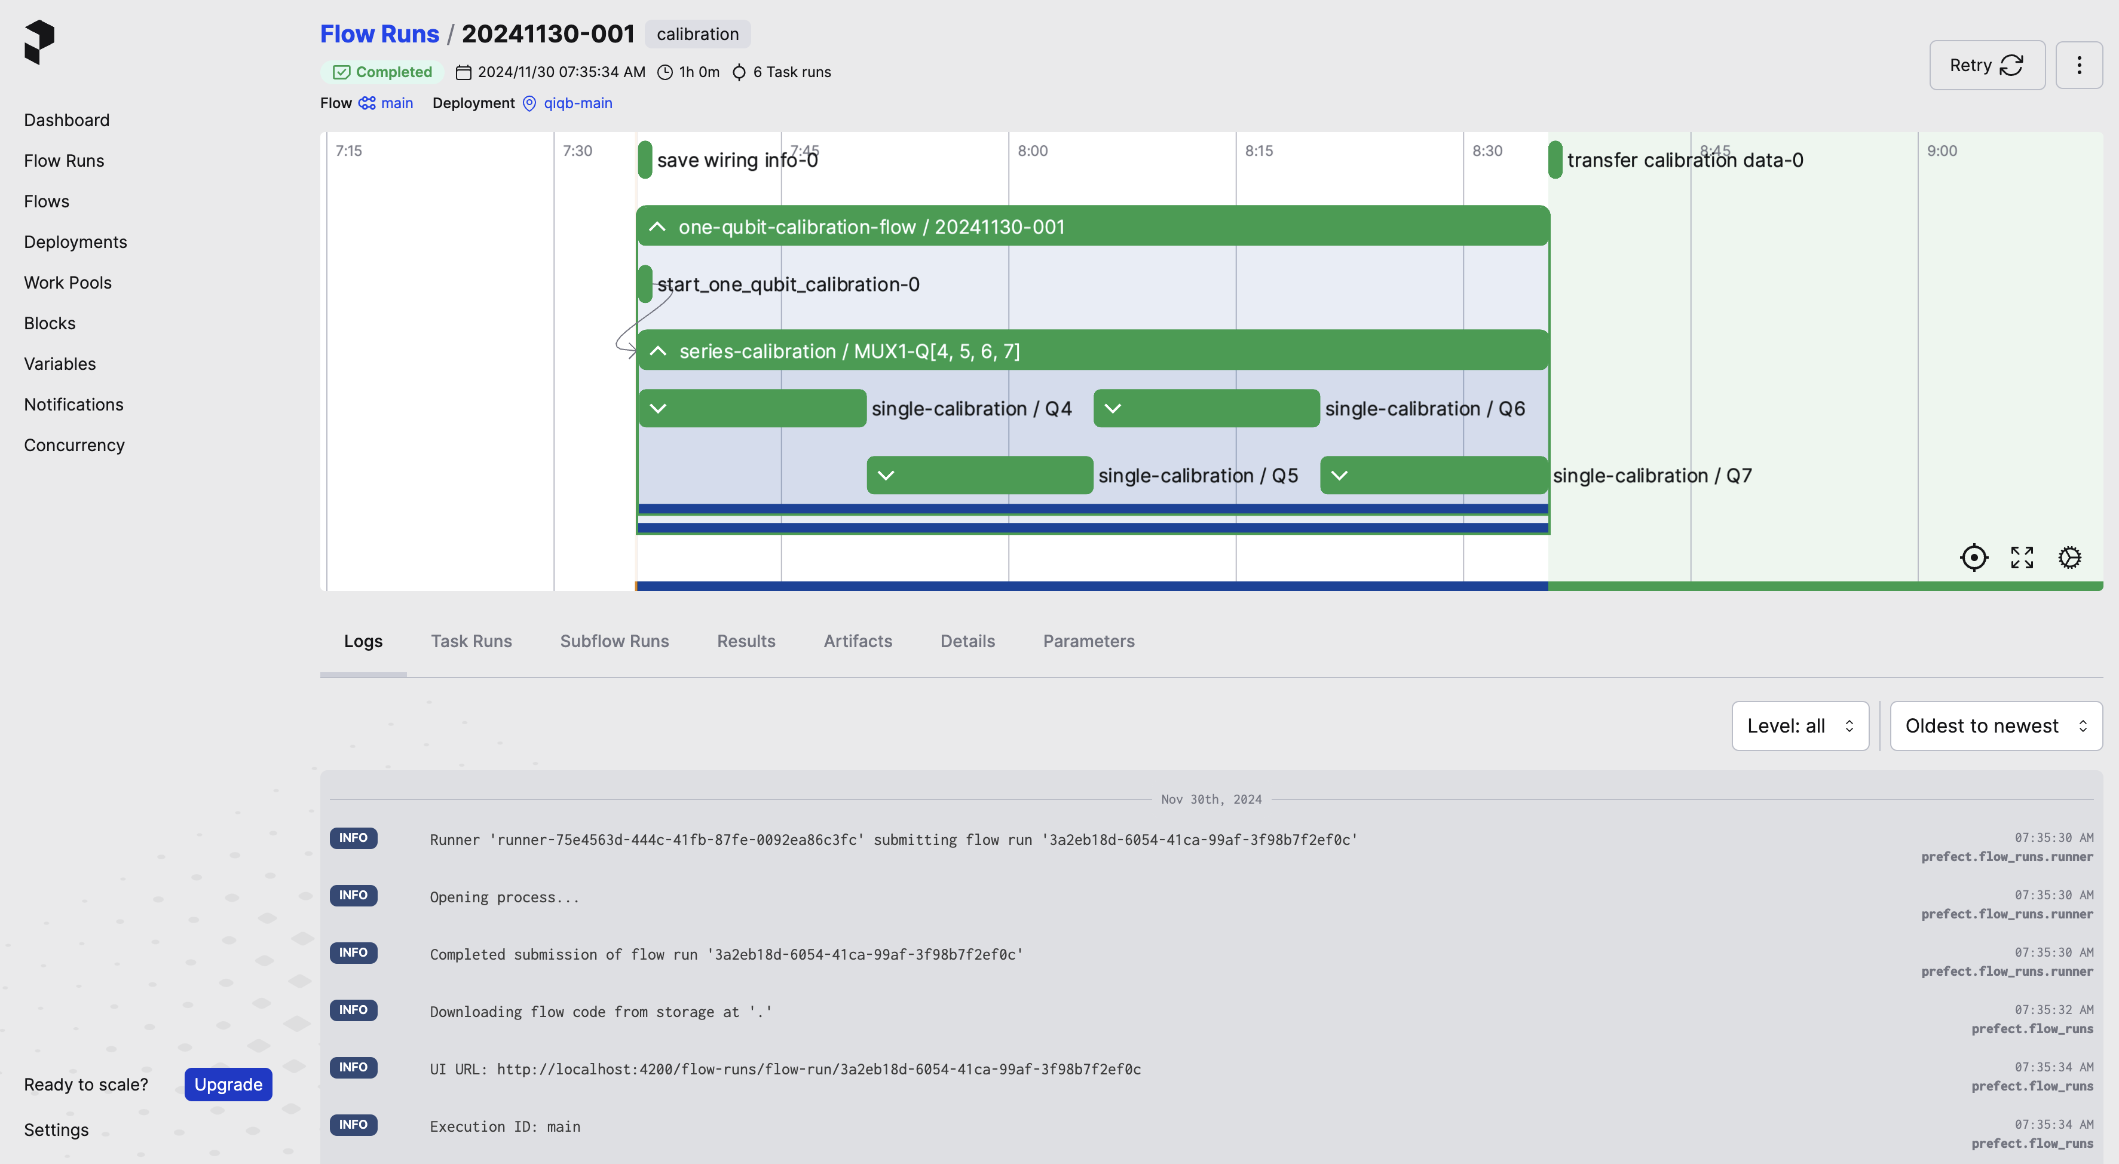
Task: Click the fullscreen timeline icon
Action: 2022,557
